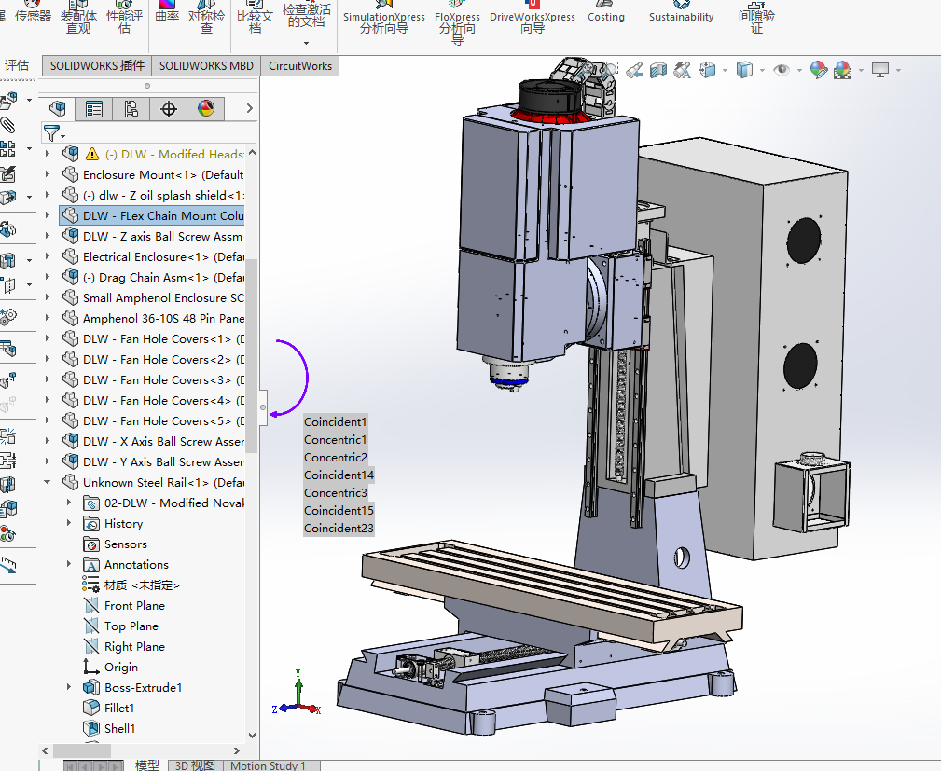Expand the Annotations folder node
The height and width of the screenshot is (771, 941).
point(68,564)
